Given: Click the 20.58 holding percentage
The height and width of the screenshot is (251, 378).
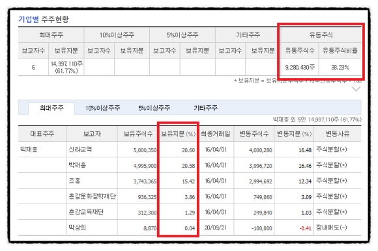Looking at the screenshot, I should click(188, 166).
